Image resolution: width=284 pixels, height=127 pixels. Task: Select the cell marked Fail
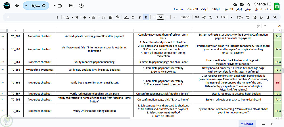coord(278,83)
